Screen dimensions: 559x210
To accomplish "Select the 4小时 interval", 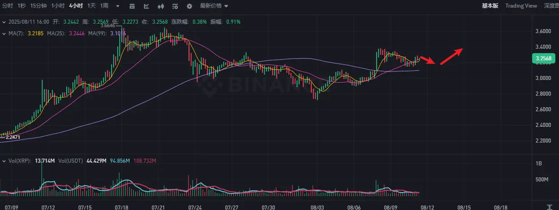I will click(76, 6).
